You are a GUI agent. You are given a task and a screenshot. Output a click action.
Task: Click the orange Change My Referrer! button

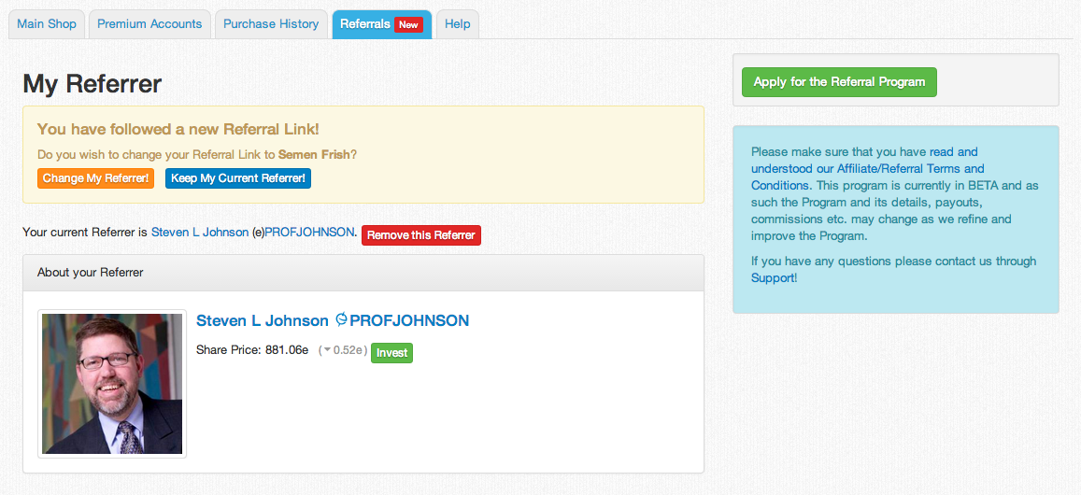(95, 178)
